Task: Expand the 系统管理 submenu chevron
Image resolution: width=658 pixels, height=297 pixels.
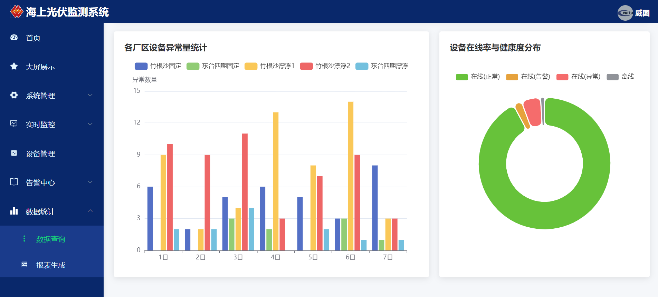Action: pyautogui.click(x=90, y=95)
